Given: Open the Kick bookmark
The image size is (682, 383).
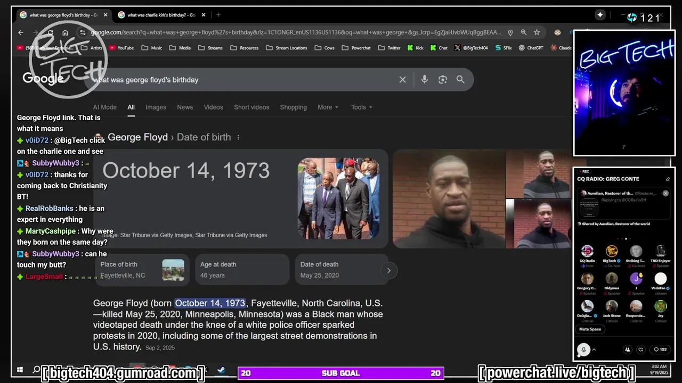Looking at the screenshot, I should click(x=416, y=48).
